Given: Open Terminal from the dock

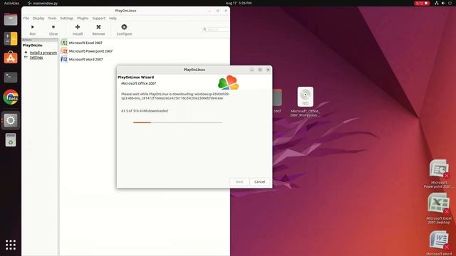Looking at the screenshot, I should (x=11, y=78).
